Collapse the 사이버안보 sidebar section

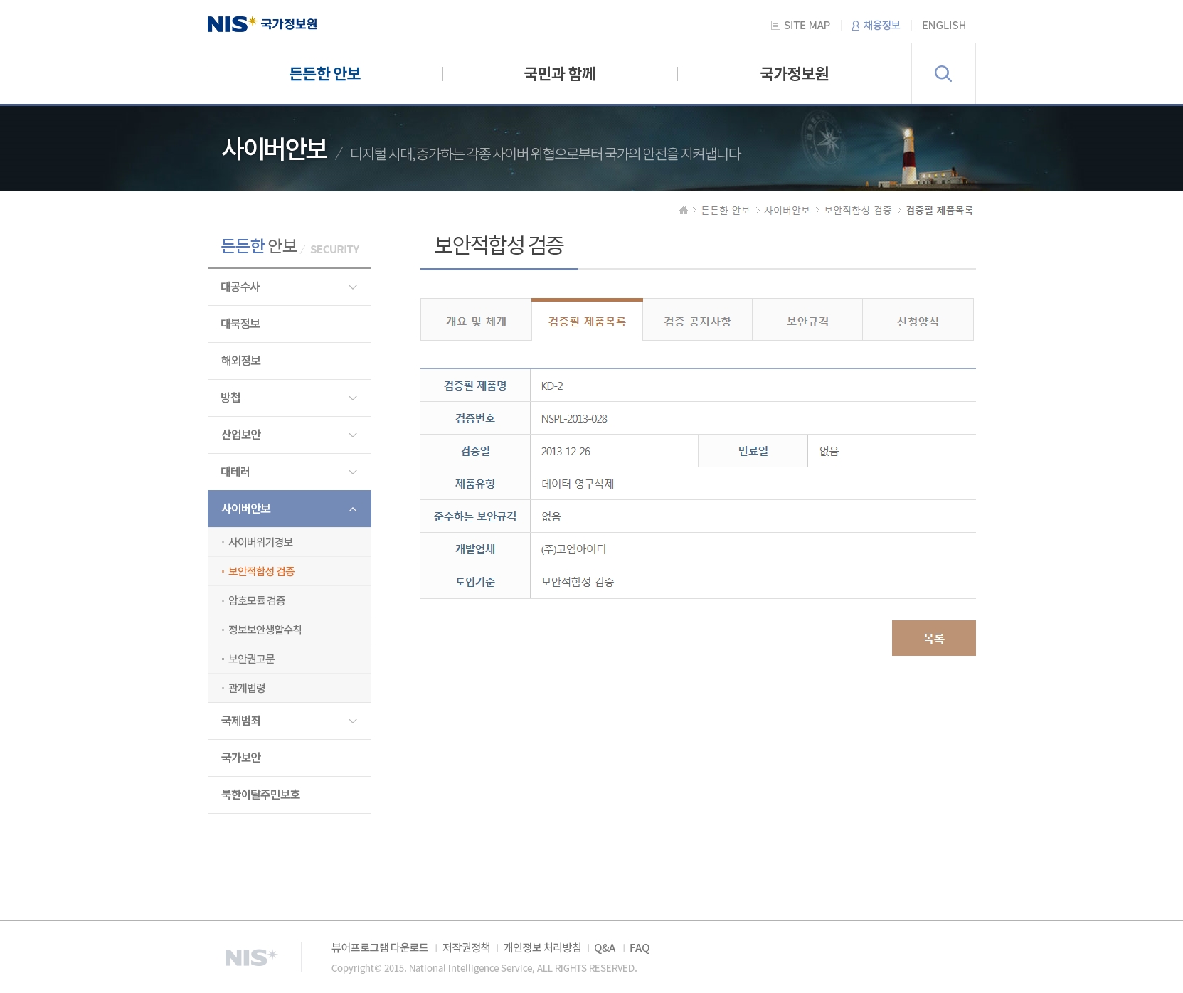[x=289, y=509]
